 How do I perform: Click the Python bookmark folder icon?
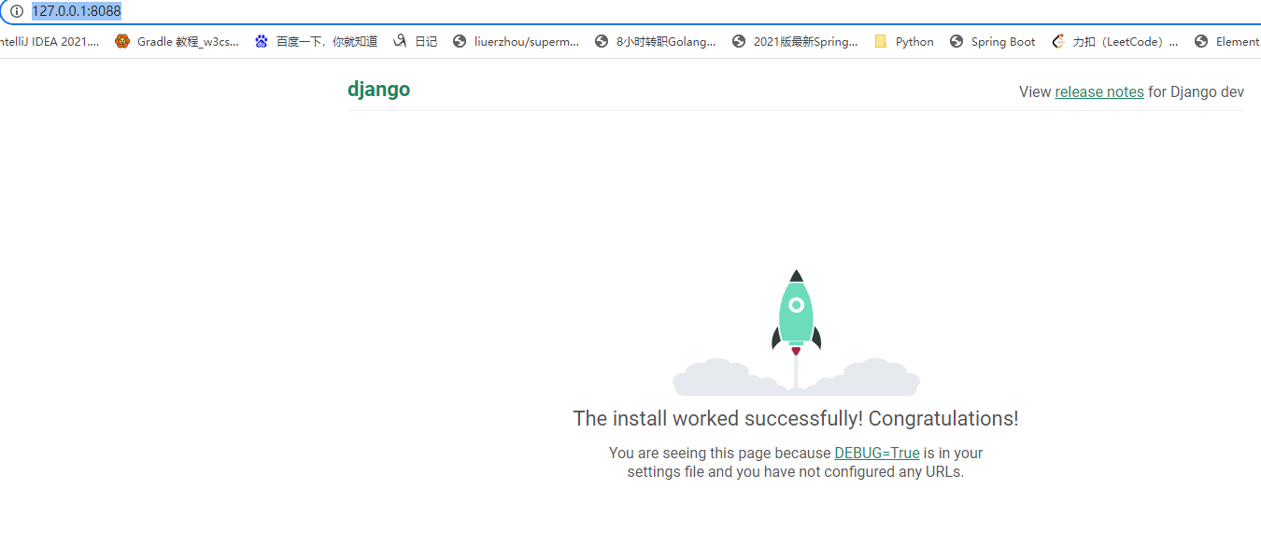881,41
